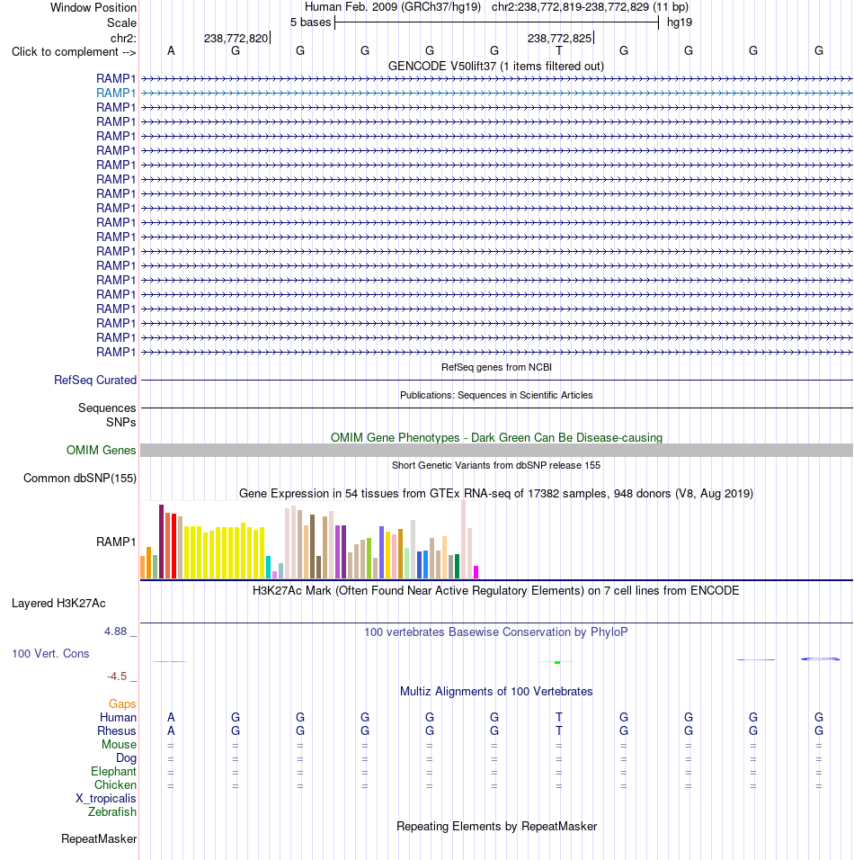Click the A in the Rhesus alignment row
The width and height of the screenshot is (854, 860).
(171, 731)
